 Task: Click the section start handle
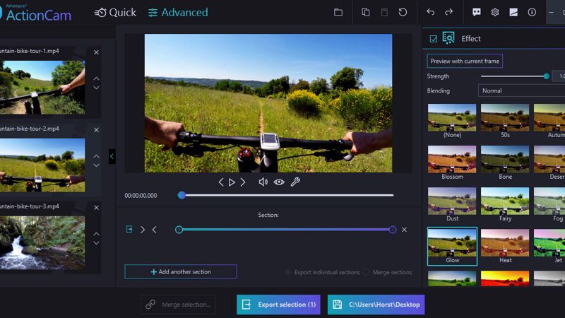click(179, 230)
